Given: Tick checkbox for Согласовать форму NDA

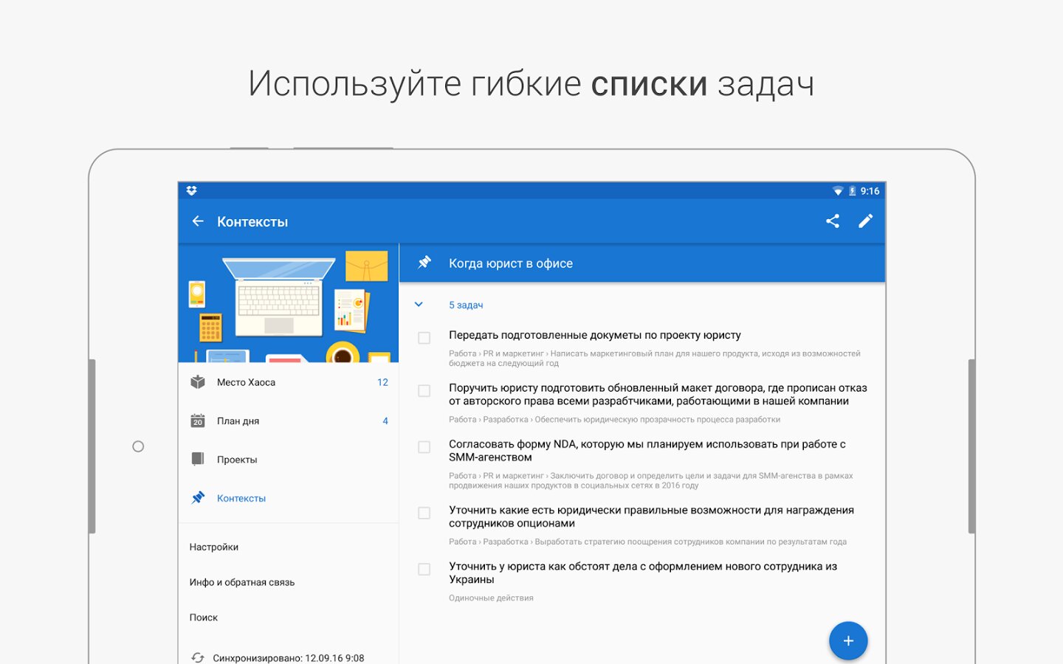Looking at the screenshot, I should tap(424, 447).
